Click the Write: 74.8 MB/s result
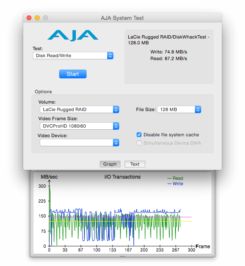The width and height of the screenshot is (245, 266). click(x=169, y=52)
